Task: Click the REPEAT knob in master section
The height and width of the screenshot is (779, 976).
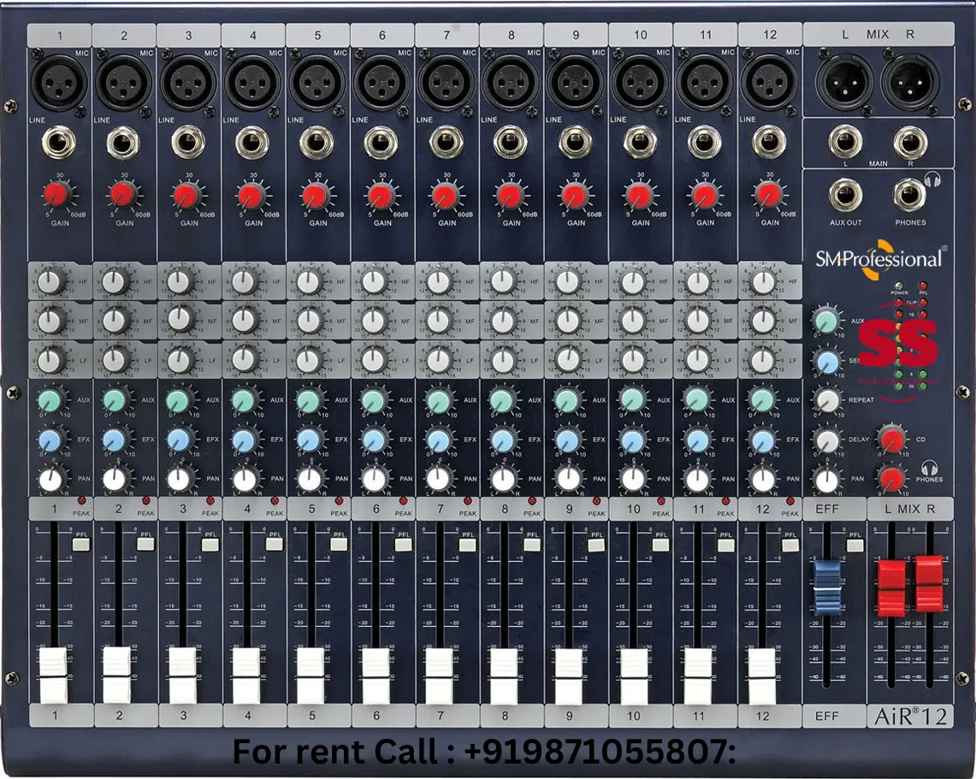Action: (x=825, y=398)
